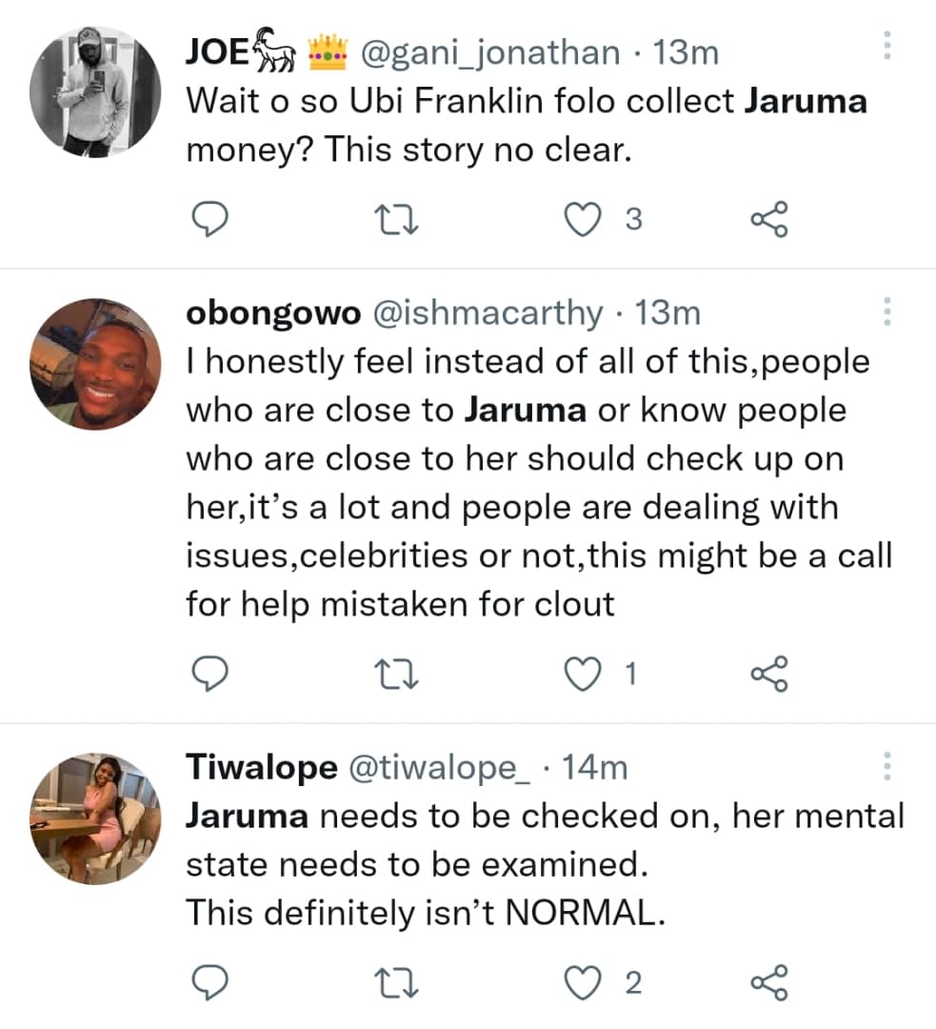The height and width of the screenshot is (1029, 936).
Task: Open JOE's tweet posted 13m ago via timestamp
Action: (690, 52)
